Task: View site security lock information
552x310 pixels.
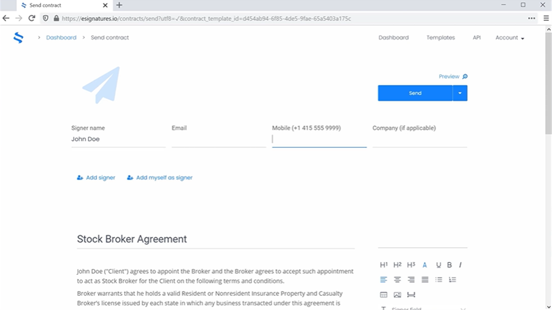Action: coord(56,18)
